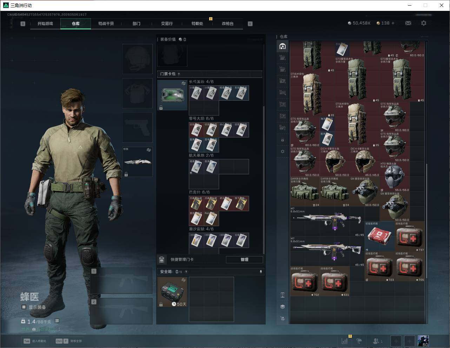Toggle the pin on the 安全箱 header

[x=260, y=272]
